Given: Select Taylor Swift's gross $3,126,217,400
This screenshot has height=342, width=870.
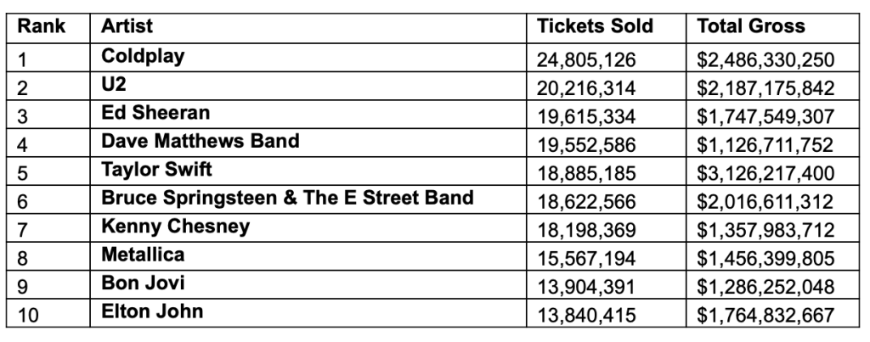Looking at the screenshot, I should 765,174.
